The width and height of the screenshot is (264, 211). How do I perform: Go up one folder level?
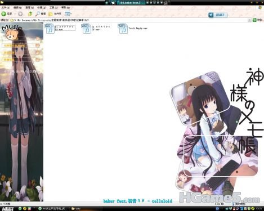pos(30,14)
